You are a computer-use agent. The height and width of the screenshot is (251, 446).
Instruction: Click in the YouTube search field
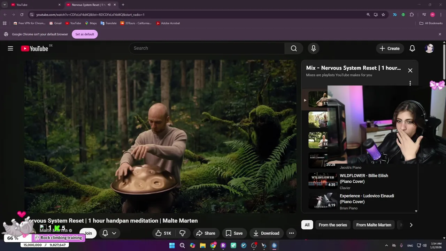point(207,48)
